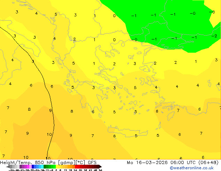Pick the cyan legend swatch
221x171 pixels.
(x=42, y=166)
